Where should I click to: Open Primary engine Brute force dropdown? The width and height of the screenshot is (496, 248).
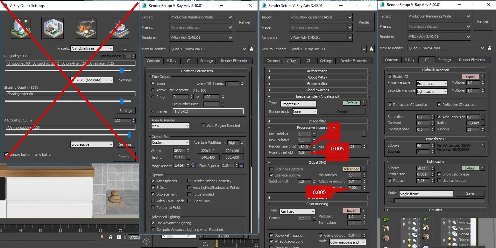point(432,84)
